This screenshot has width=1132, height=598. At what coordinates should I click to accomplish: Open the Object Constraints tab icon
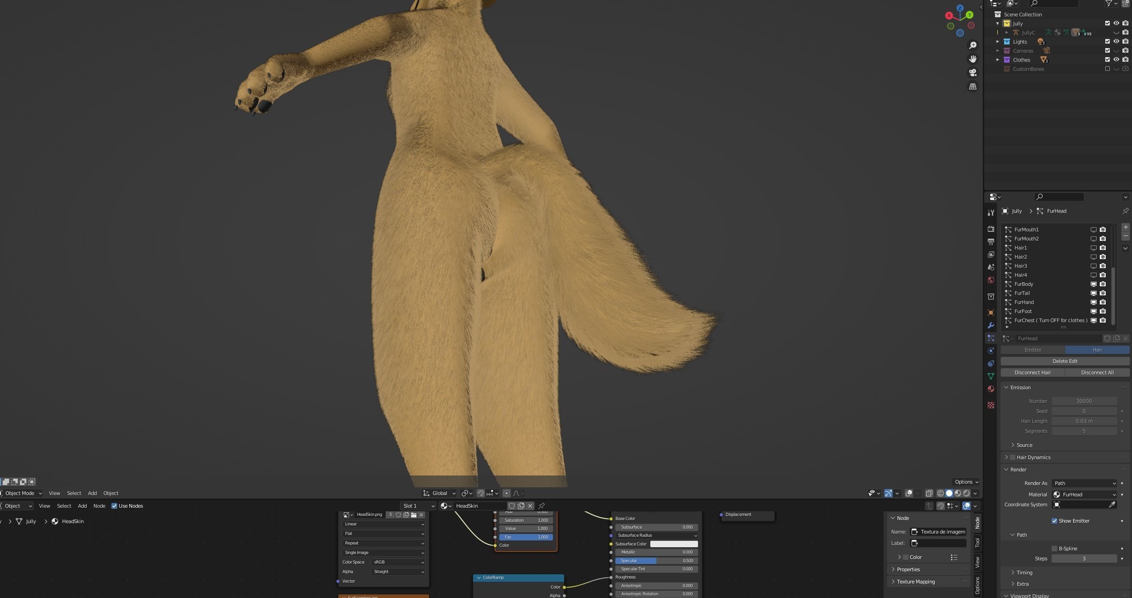(991, 363)
